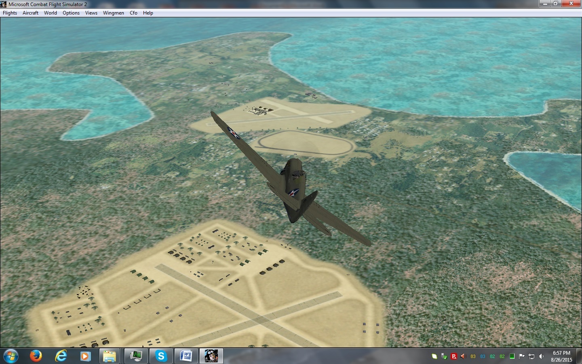Open the Options menu
582x364 pixels.
click(x=71, y=13)
